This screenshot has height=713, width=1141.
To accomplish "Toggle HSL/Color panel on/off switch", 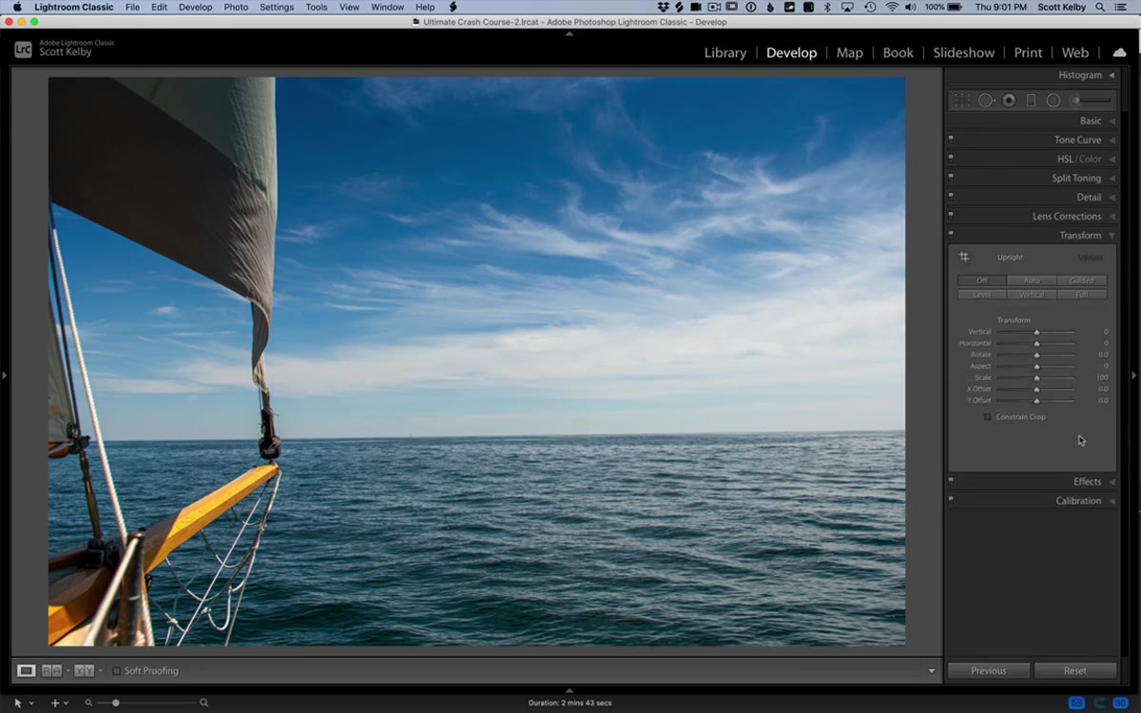I will (951, 159).
